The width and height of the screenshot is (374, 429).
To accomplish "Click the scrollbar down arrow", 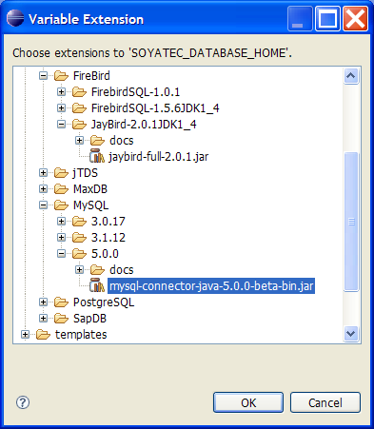I will tap(351, 334).
